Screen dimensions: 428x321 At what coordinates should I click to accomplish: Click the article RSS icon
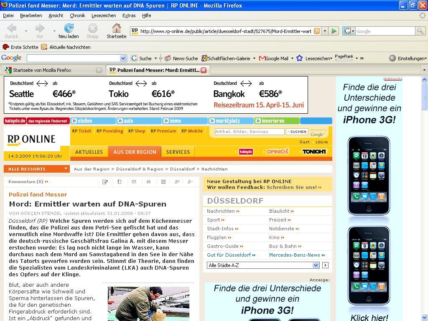(163, 182)
